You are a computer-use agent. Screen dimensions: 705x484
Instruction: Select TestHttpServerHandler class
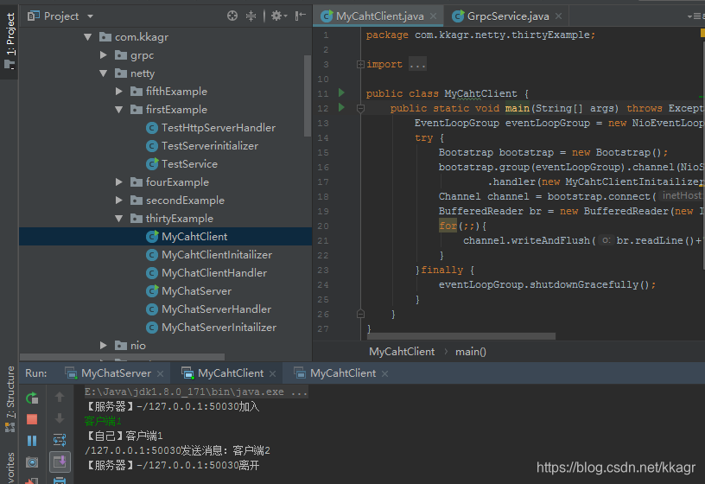click(x=211, y=128)
